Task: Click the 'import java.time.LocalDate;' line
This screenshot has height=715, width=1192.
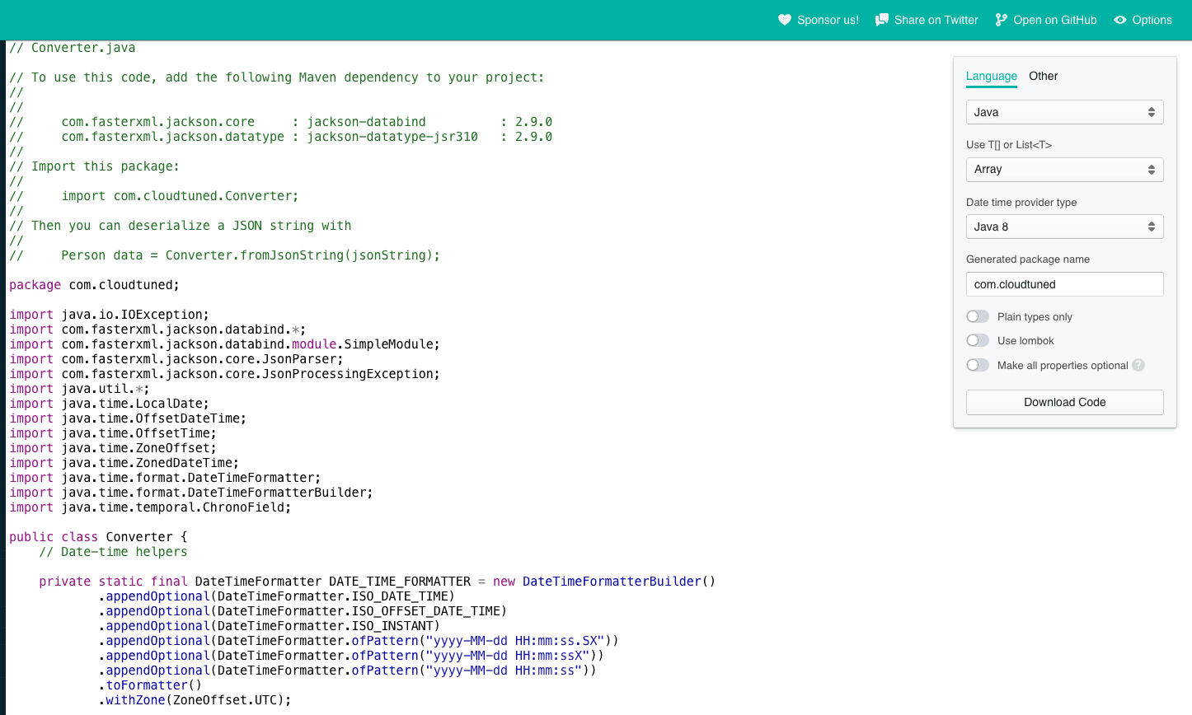Action: 109,404
